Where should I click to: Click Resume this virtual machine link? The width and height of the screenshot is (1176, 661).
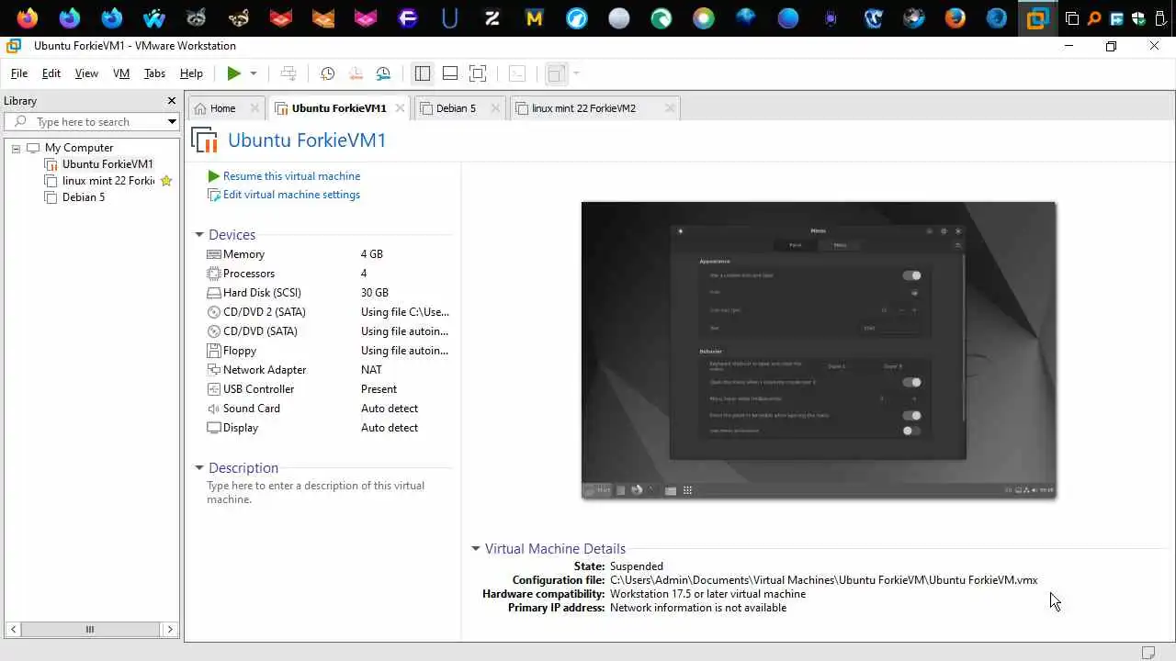[x=291, y=176]
